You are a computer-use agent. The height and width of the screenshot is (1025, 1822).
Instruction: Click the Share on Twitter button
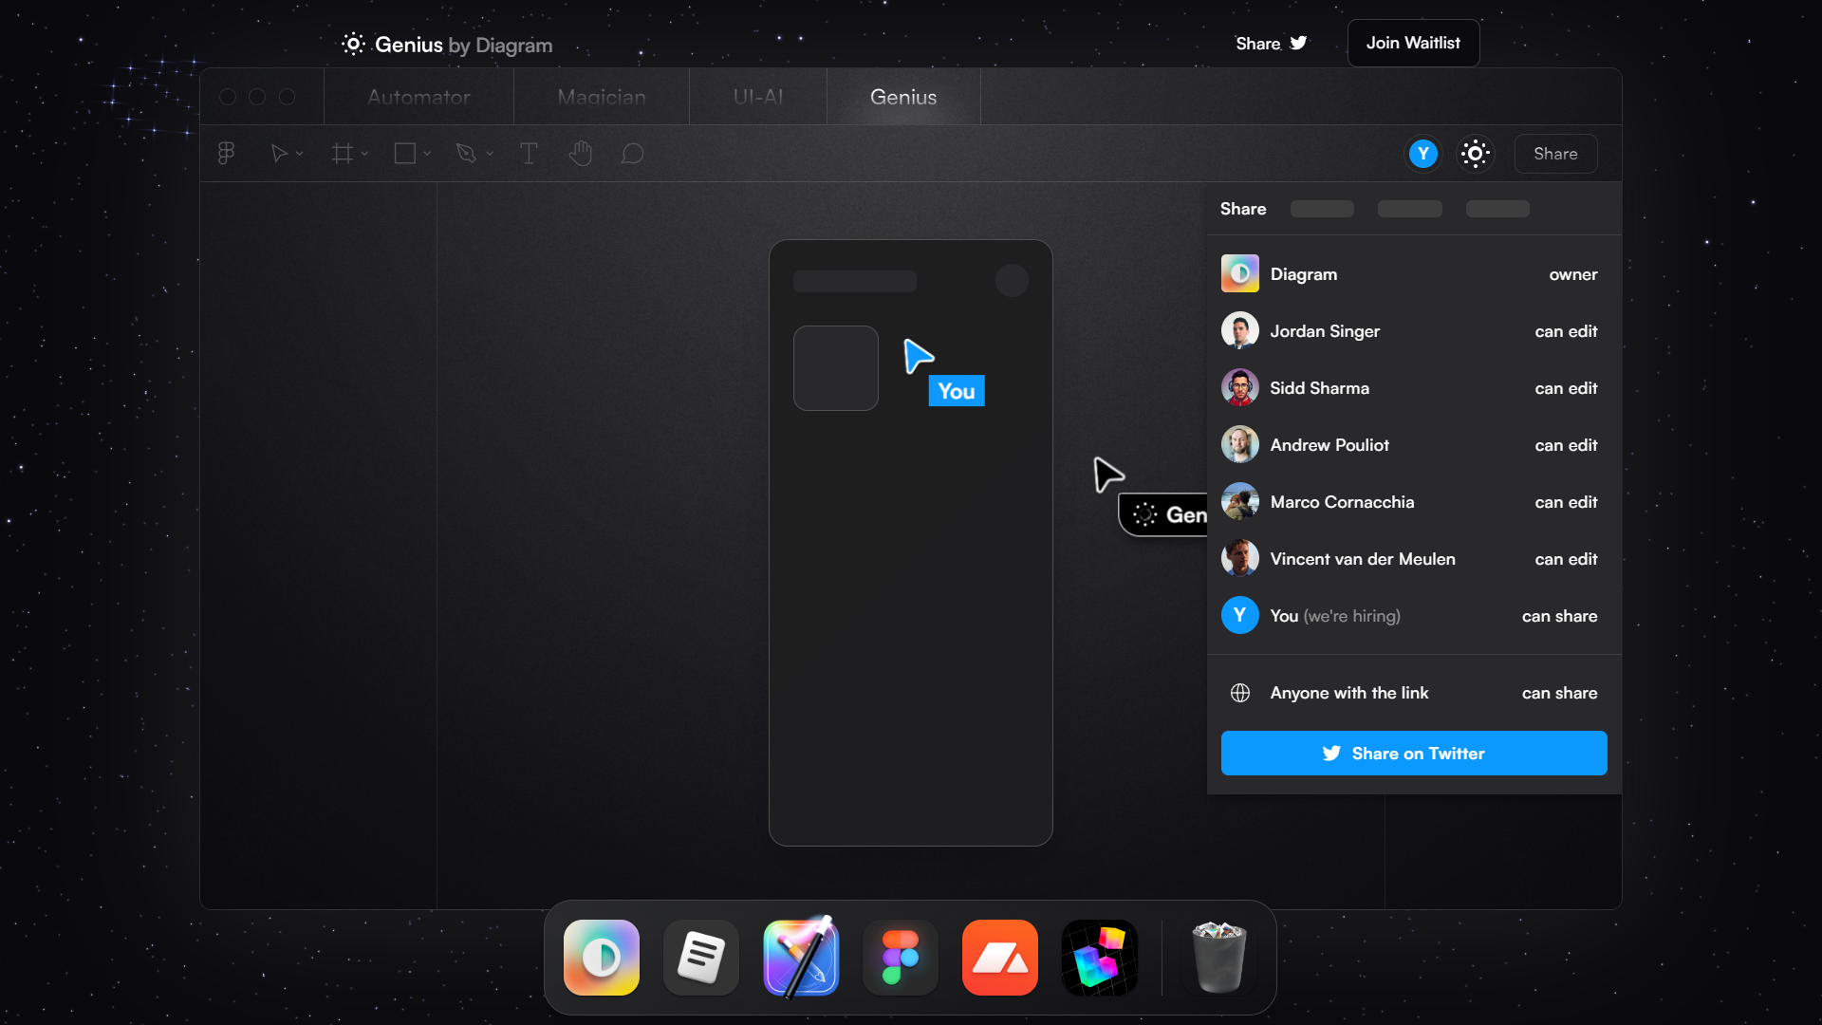1414,753
